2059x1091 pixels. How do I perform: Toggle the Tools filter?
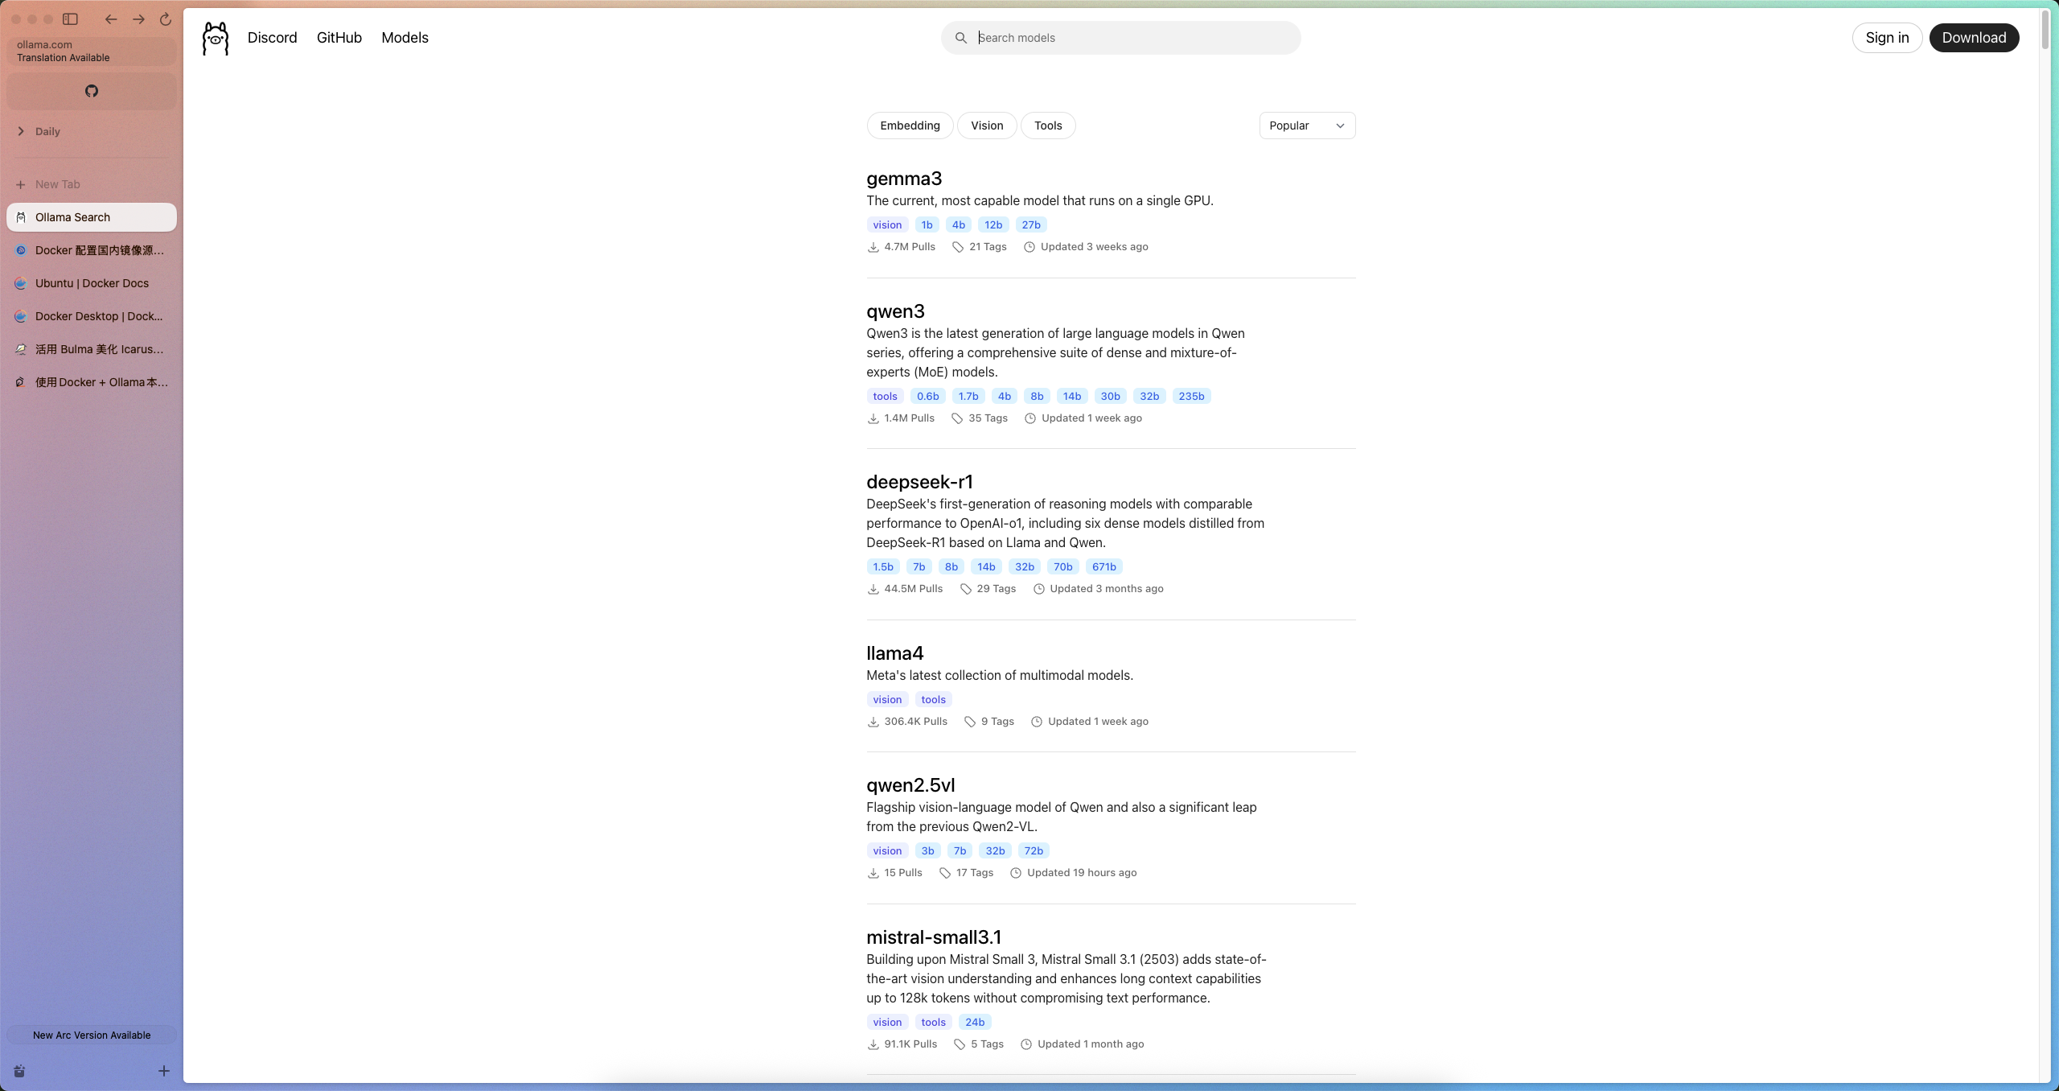[1048, 126]
